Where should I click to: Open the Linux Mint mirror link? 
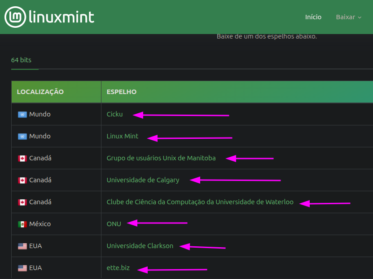pyautogui.click(x=123, y=136)
